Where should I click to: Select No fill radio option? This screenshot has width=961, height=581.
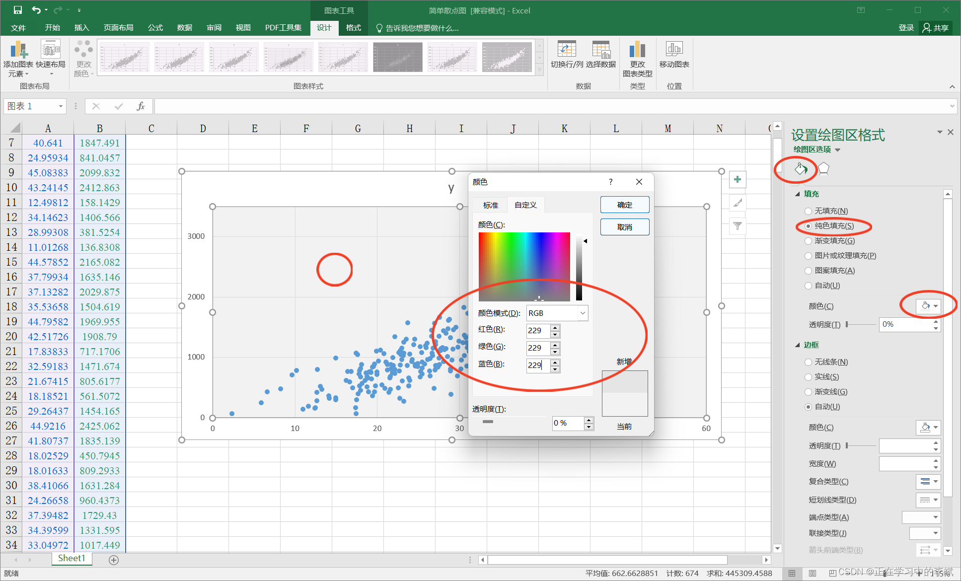(x=809, y=211)
